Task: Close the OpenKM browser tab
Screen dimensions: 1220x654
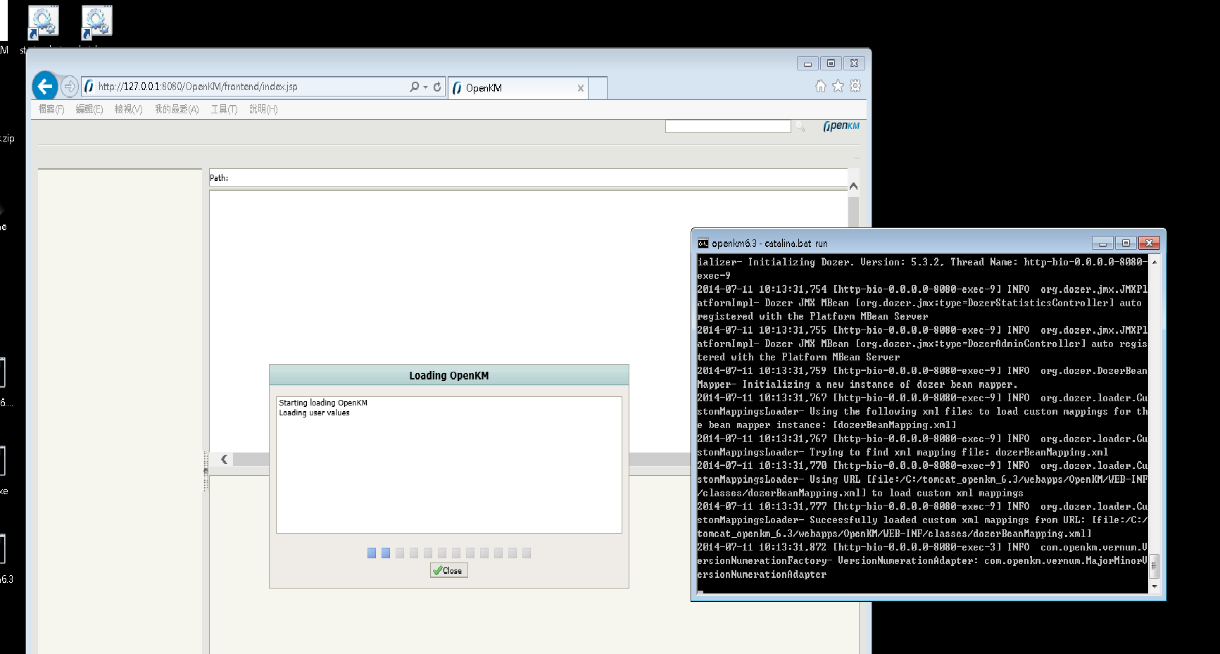Action: pos(580,88)
